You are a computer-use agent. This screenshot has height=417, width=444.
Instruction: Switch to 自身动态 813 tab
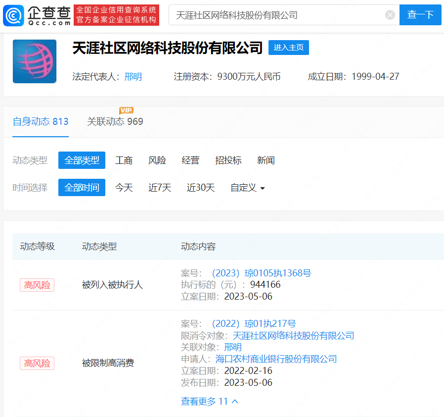coord(41,121)
